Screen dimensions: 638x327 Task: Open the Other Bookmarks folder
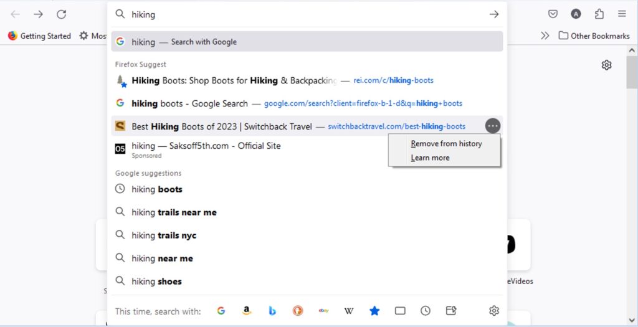pos(594,36)
